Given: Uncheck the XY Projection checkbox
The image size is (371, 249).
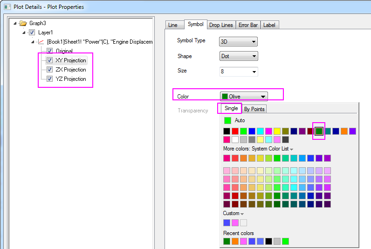Looking at the screenshot, I should [x=49, y=60].
